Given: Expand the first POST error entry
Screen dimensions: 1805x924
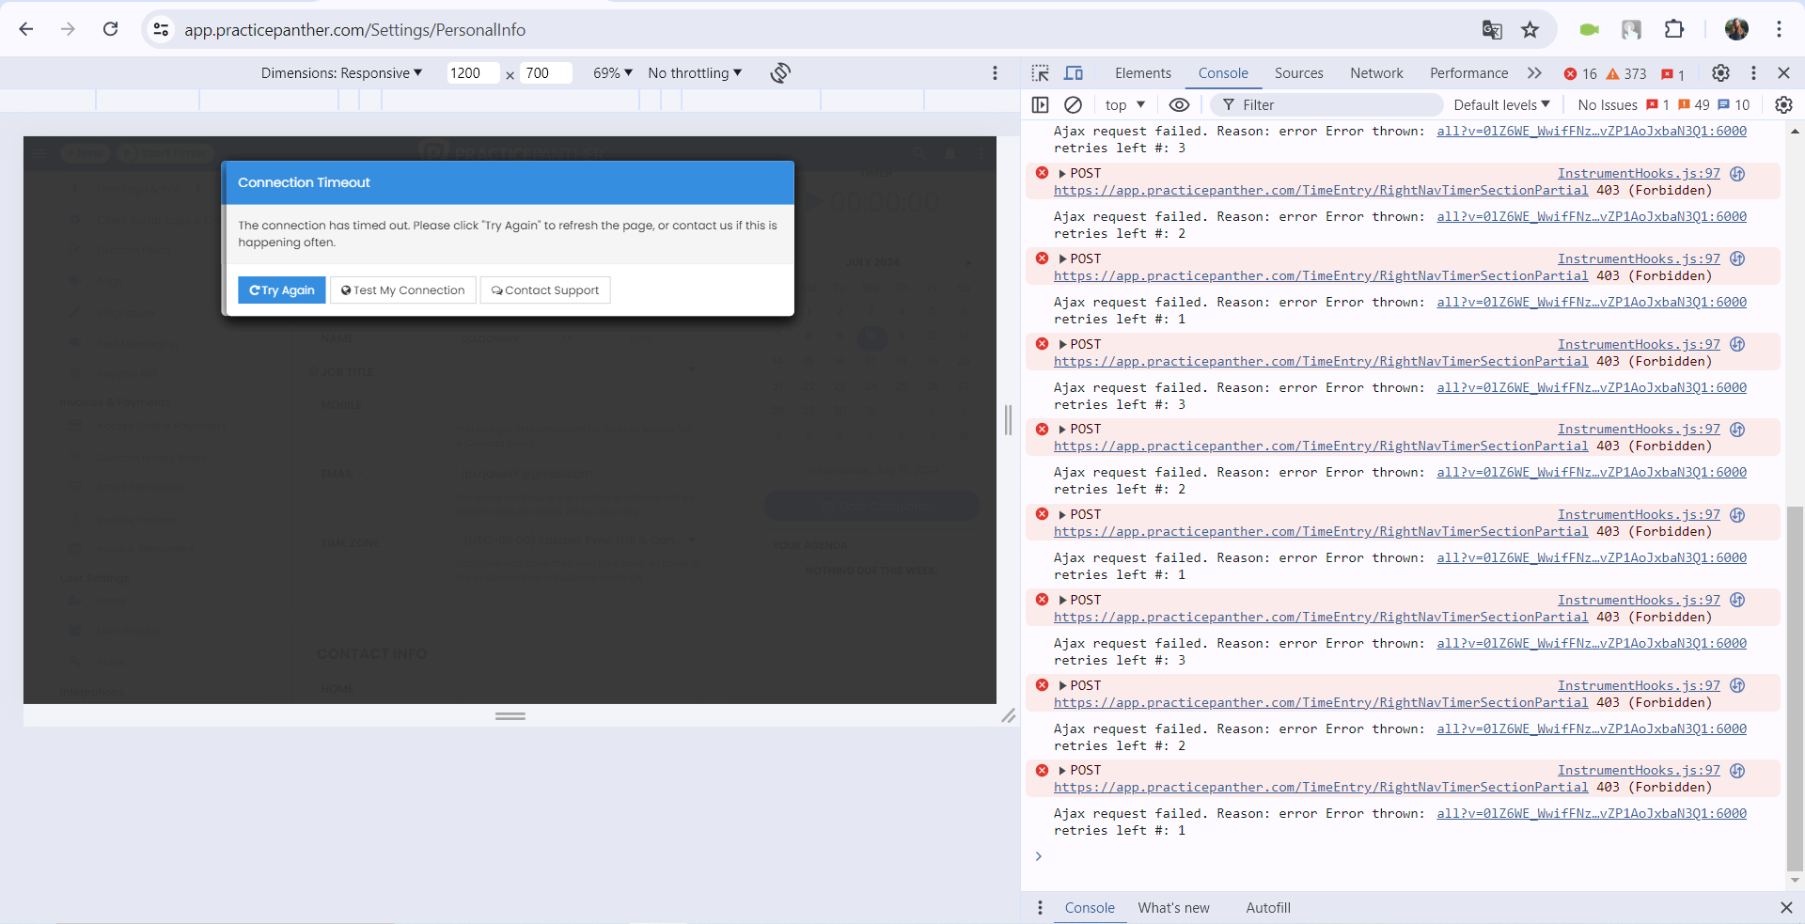Looking at the screenshot, I should click(1062, 174).
